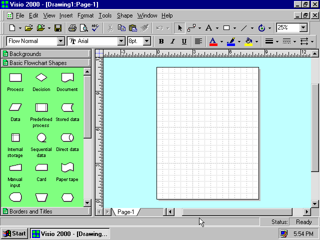The width and height of the screenshot is (320, 240).
Task: Open the Insert menu
Action: tap(66, 15)
